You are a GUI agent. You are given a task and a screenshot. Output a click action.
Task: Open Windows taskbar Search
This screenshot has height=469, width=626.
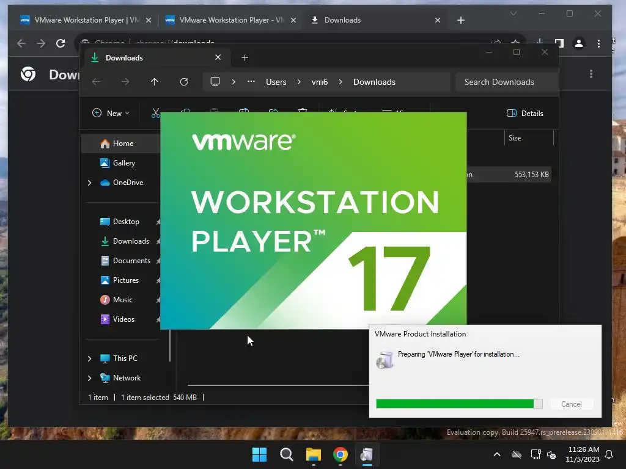pos(286,454)
